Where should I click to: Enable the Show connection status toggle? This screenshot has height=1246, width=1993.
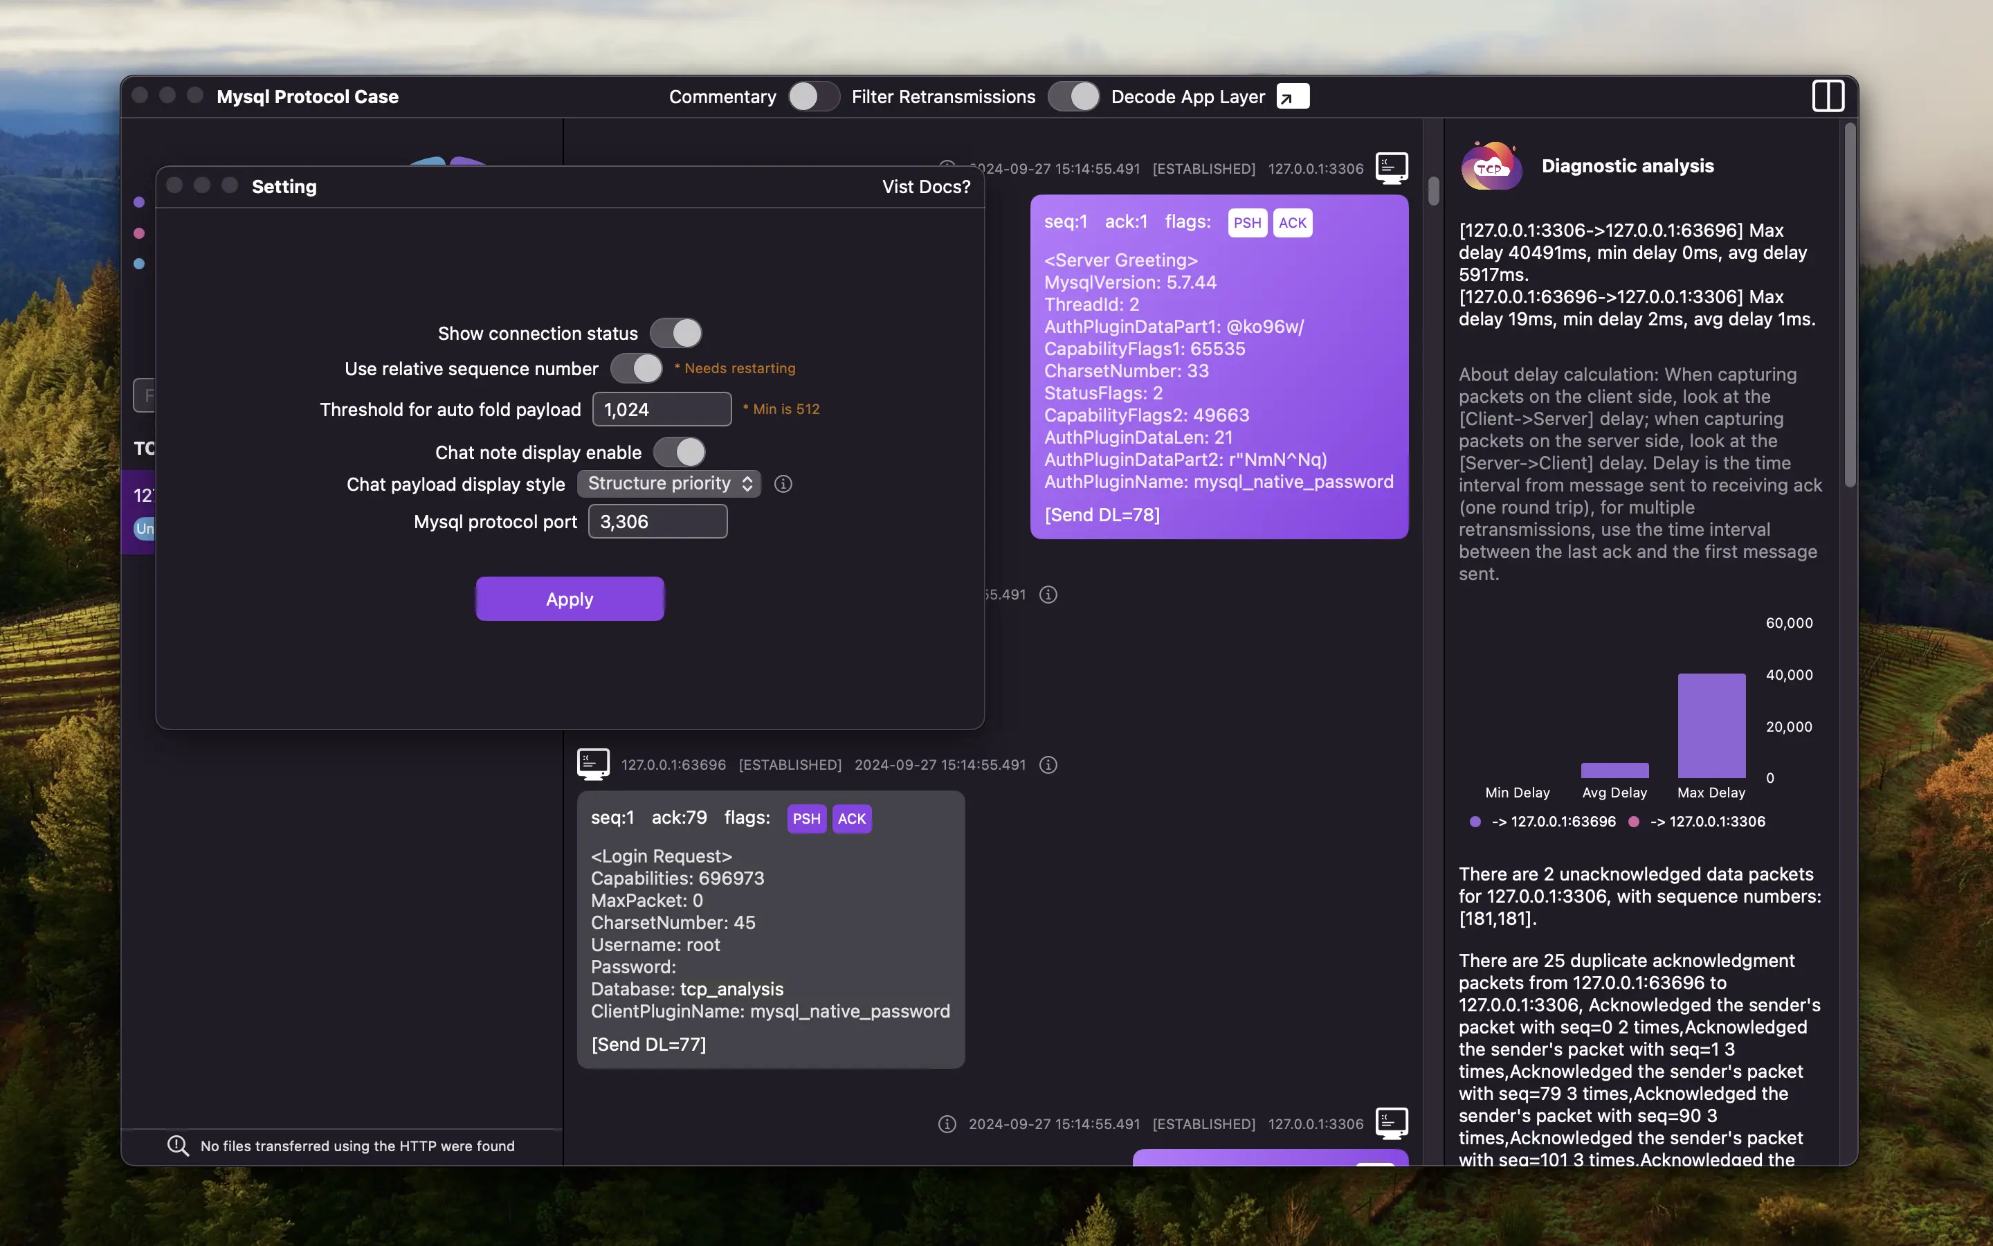(x=675, y=333)
